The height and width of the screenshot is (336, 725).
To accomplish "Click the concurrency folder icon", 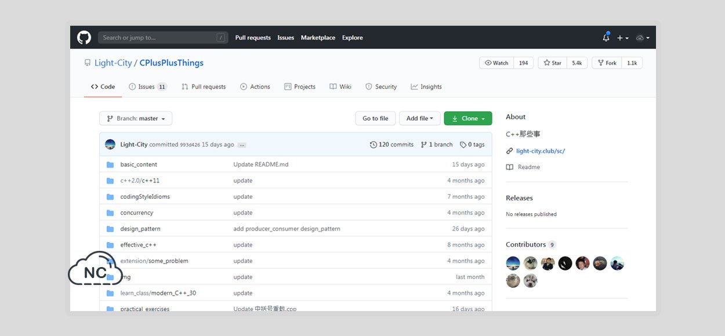I will tap(110, 213).
